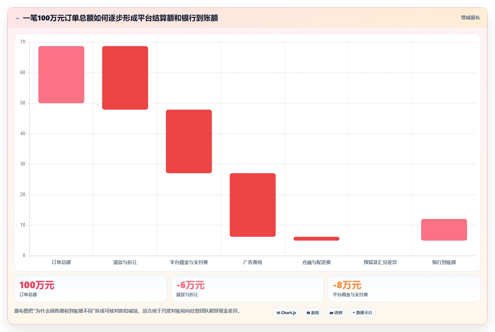
Task: Click the y-axis value 50
Action: (23, 103)
